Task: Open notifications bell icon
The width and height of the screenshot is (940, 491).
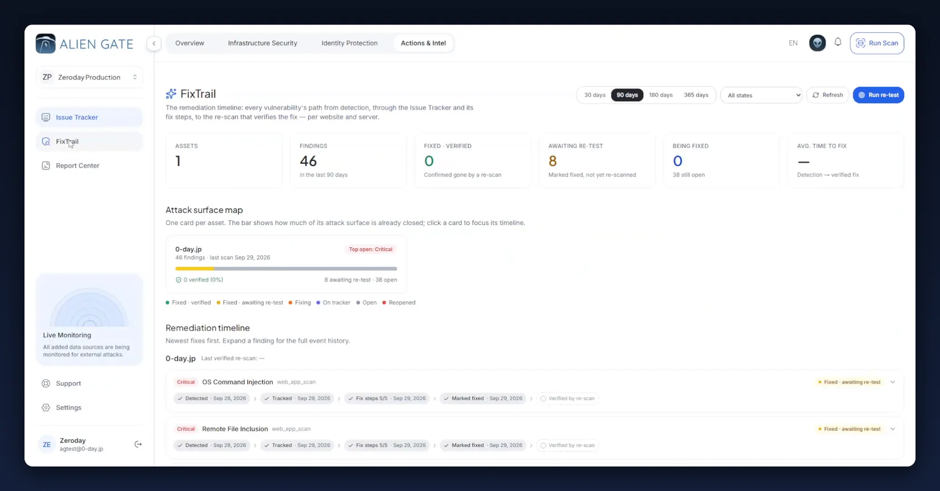Action: (x=838, y=42)
